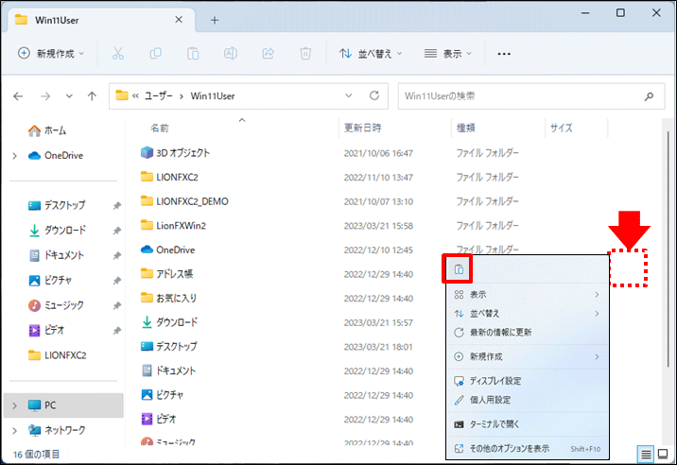Open the 並べ替え dropdown in toolbar
This screenshot has width=677, height=465.
coord(371,54)
